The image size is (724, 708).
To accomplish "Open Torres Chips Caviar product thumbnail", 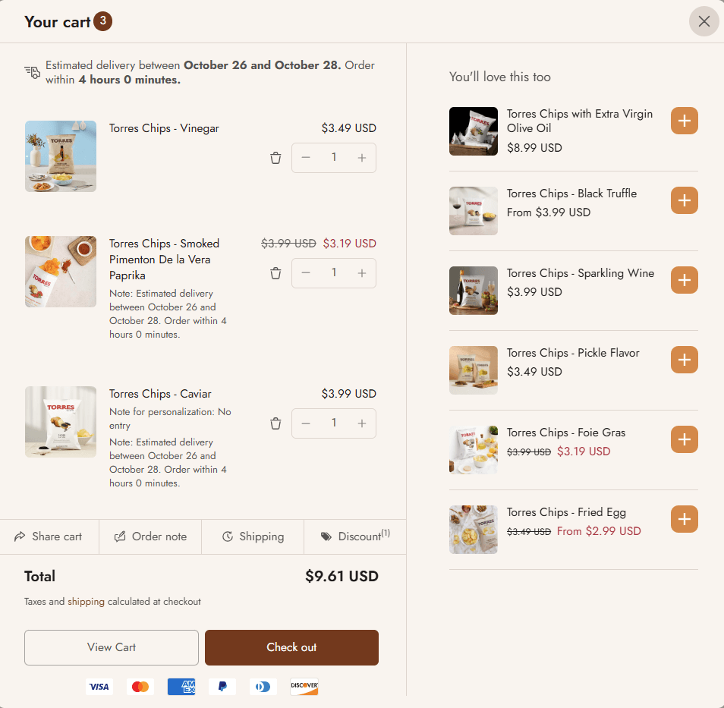I will [x=61, y=422].
